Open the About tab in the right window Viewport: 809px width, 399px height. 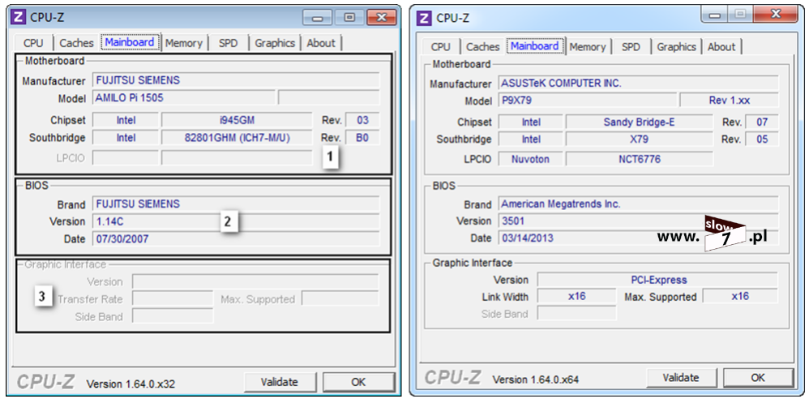721,46
